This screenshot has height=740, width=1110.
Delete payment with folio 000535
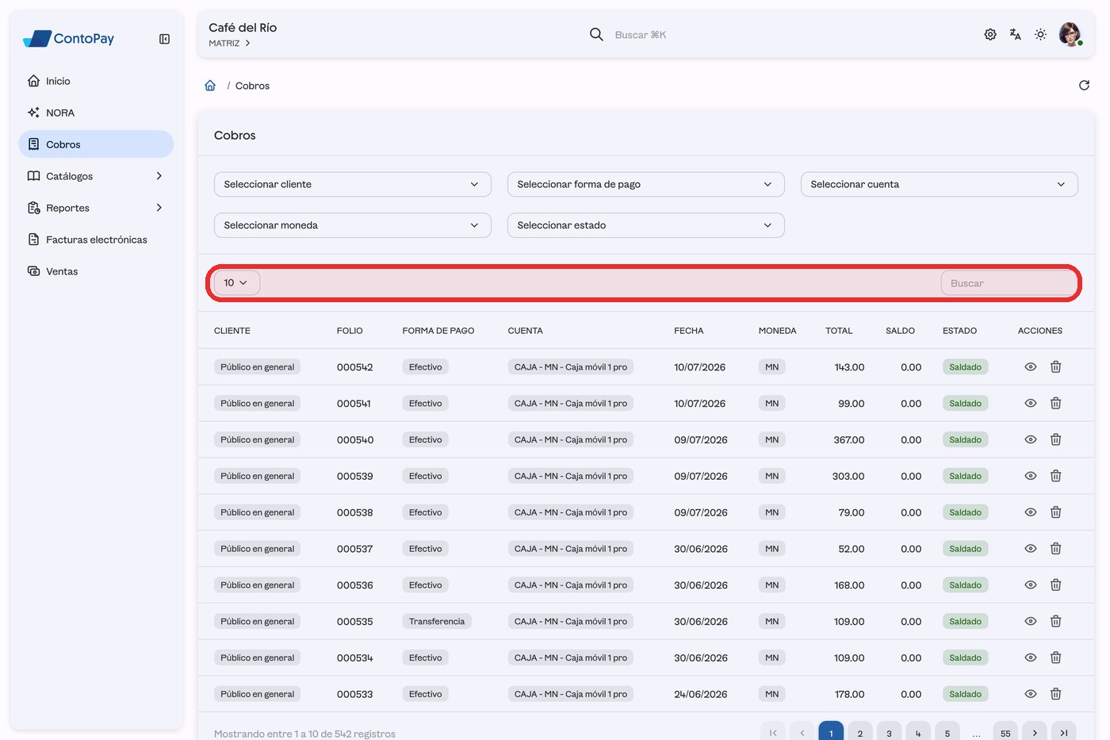click(1056, 622)
